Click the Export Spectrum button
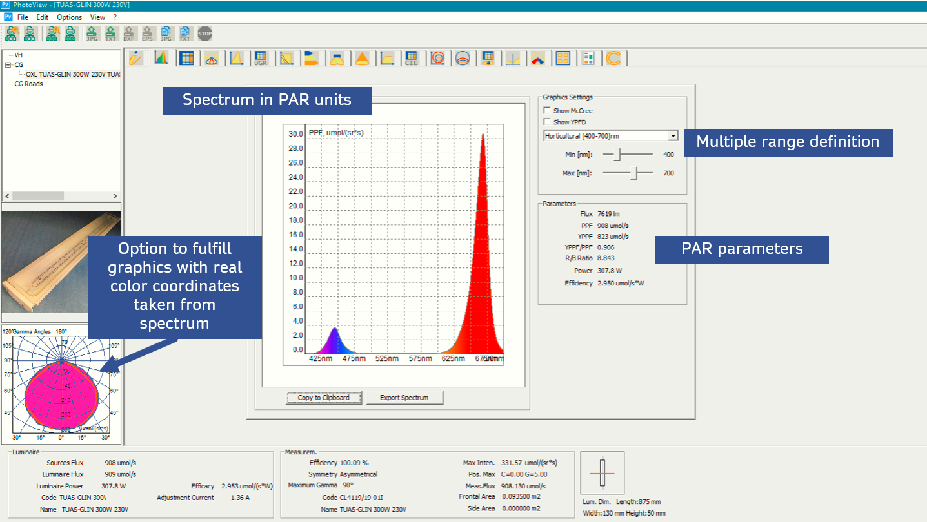 coord(404,398)
